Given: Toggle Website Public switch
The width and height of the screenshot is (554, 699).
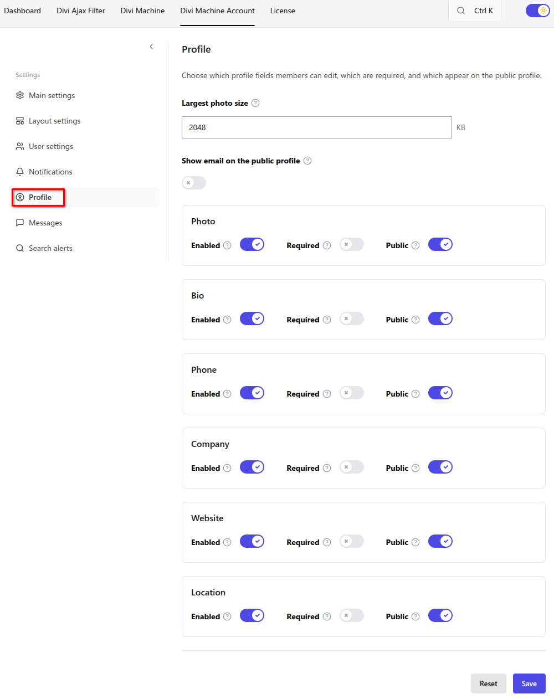Looking at the screenshot, I should [x=440, y=541].
